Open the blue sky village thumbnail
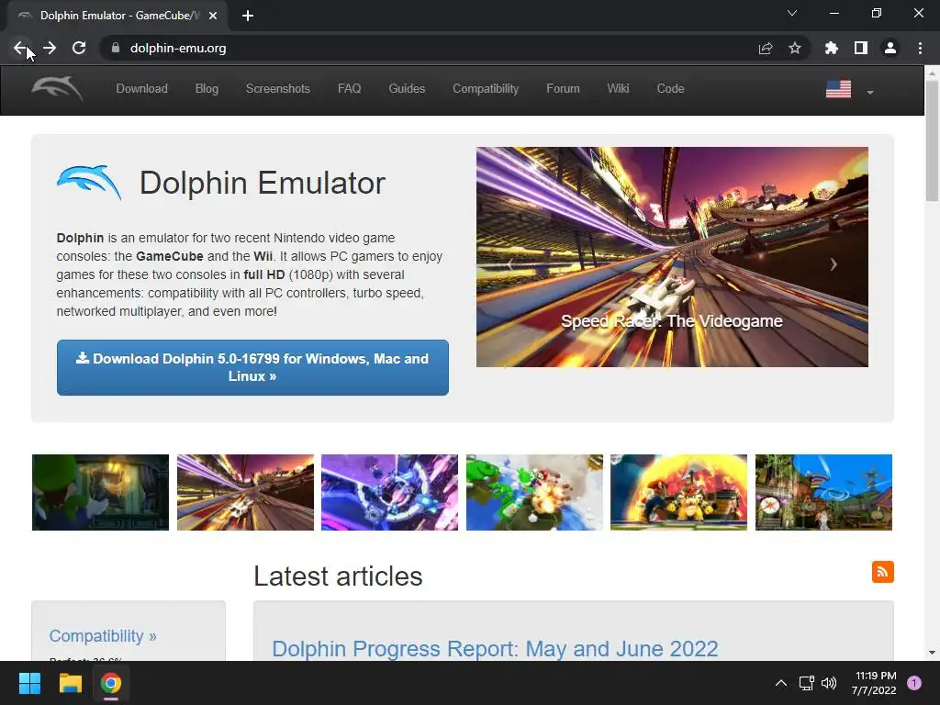This screenshot has width=940, height=705. [x=823, y=492]
